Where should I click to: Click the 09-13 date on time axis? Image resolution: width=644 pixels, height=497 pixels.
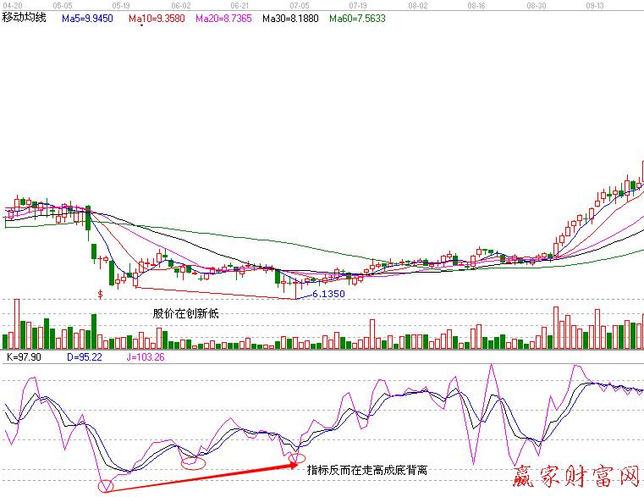click(595, 4)
